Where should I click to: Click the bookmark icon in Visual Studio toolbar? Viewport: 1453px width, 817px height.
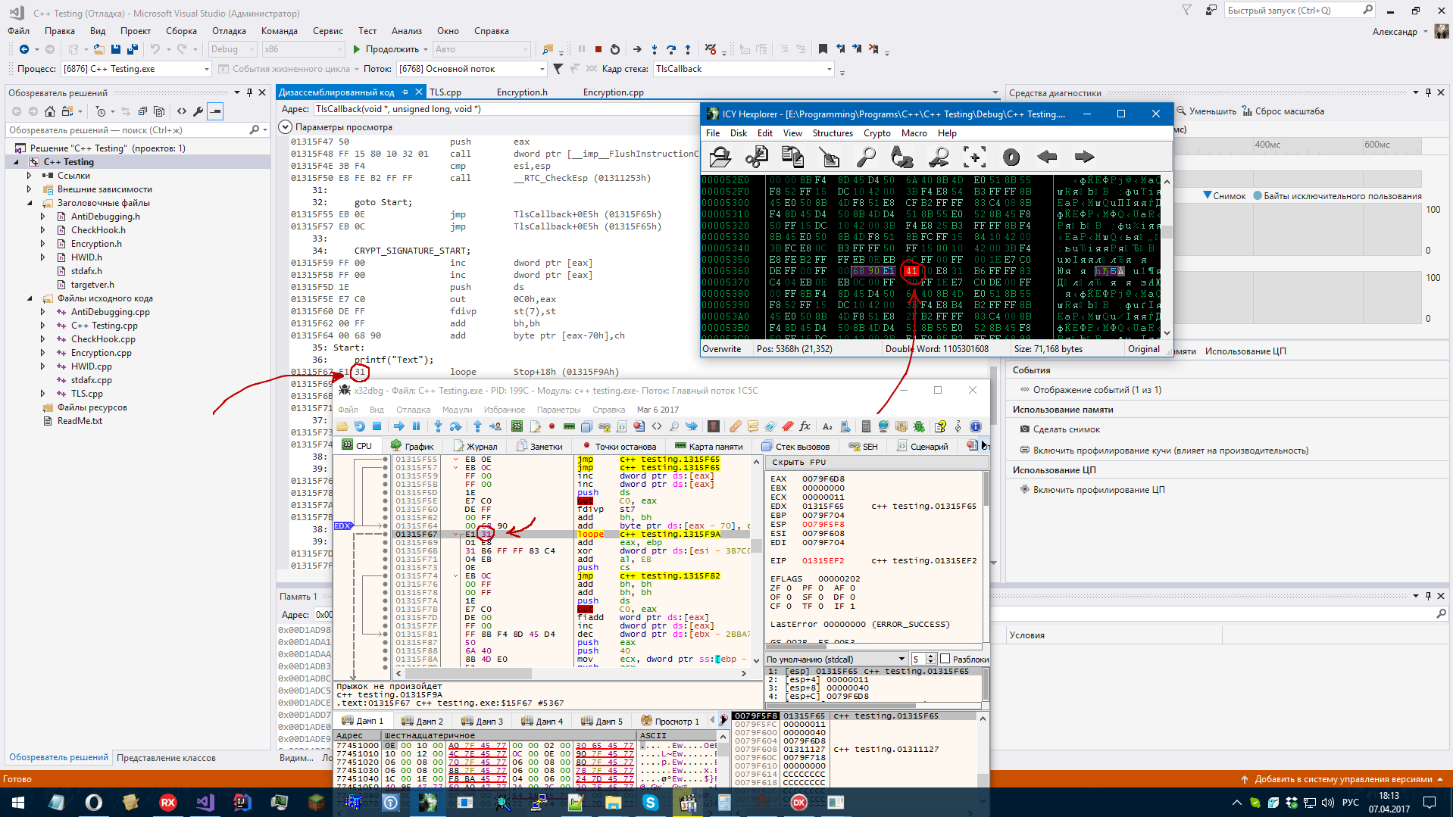(823, 49)
